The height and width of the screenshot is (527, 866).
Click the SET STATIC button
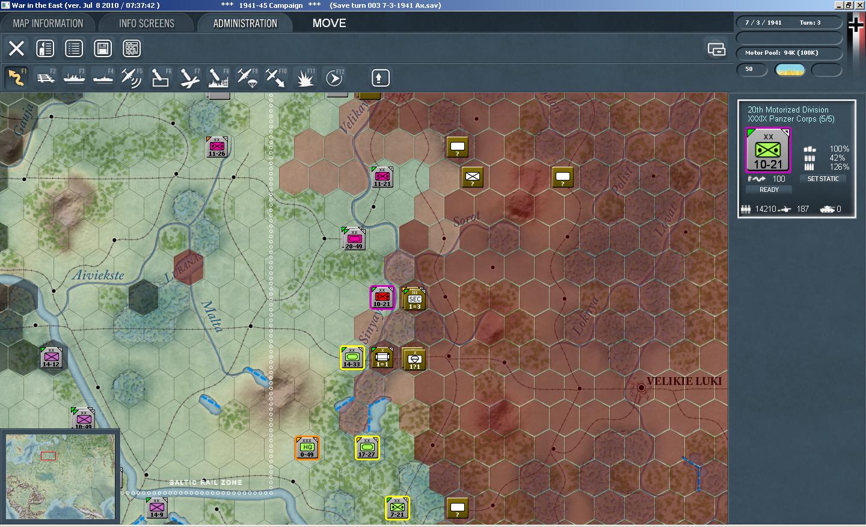coord(823,179)
